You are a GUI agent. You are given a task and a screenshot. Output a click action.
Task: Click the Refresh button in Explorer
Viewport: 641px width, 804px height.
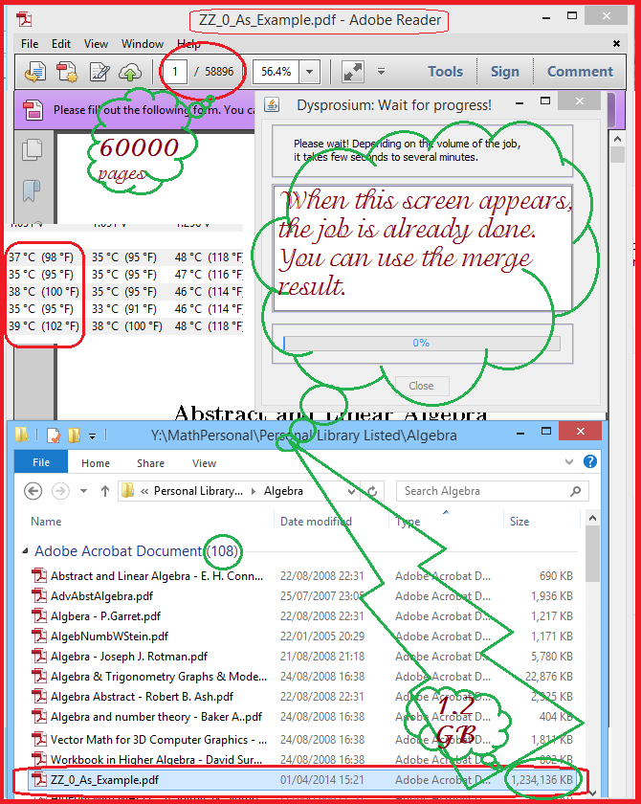(x=372, y=491)
